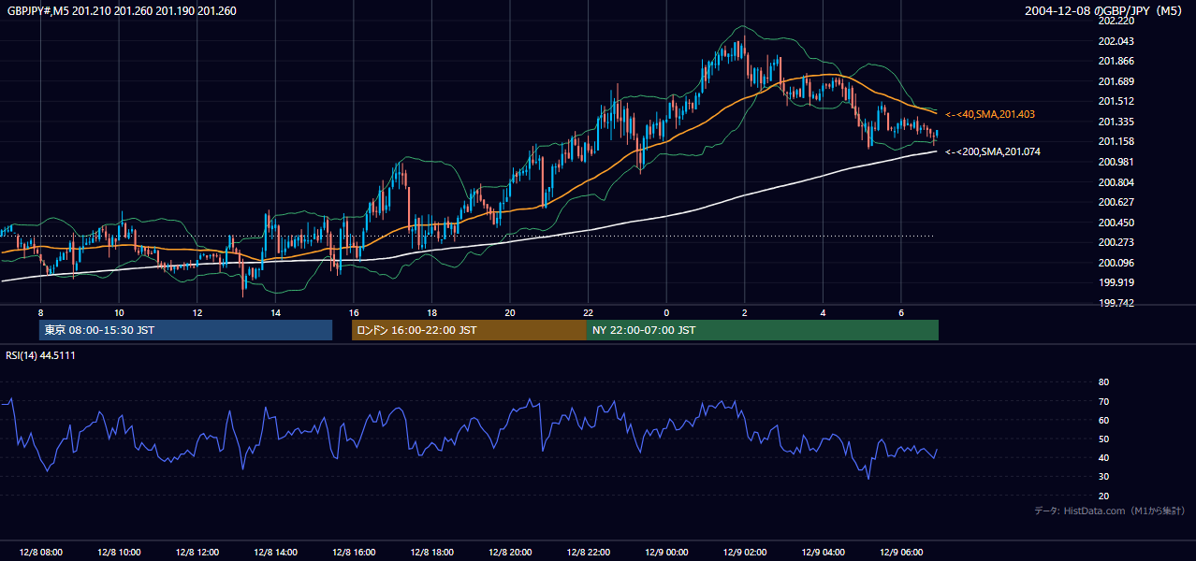The image size is (1196, 561).
Task: Click RSI scale value 30
Action: (1103, 477)
